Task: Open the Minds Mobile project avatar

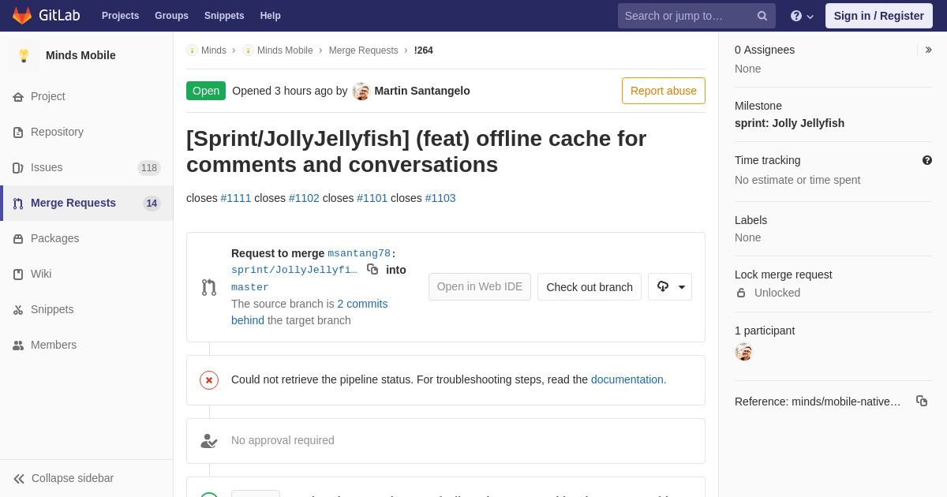Action: 24,55
